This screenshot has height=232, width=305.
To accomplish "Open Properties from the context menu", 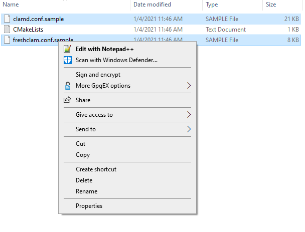I will tap(89, 206).
